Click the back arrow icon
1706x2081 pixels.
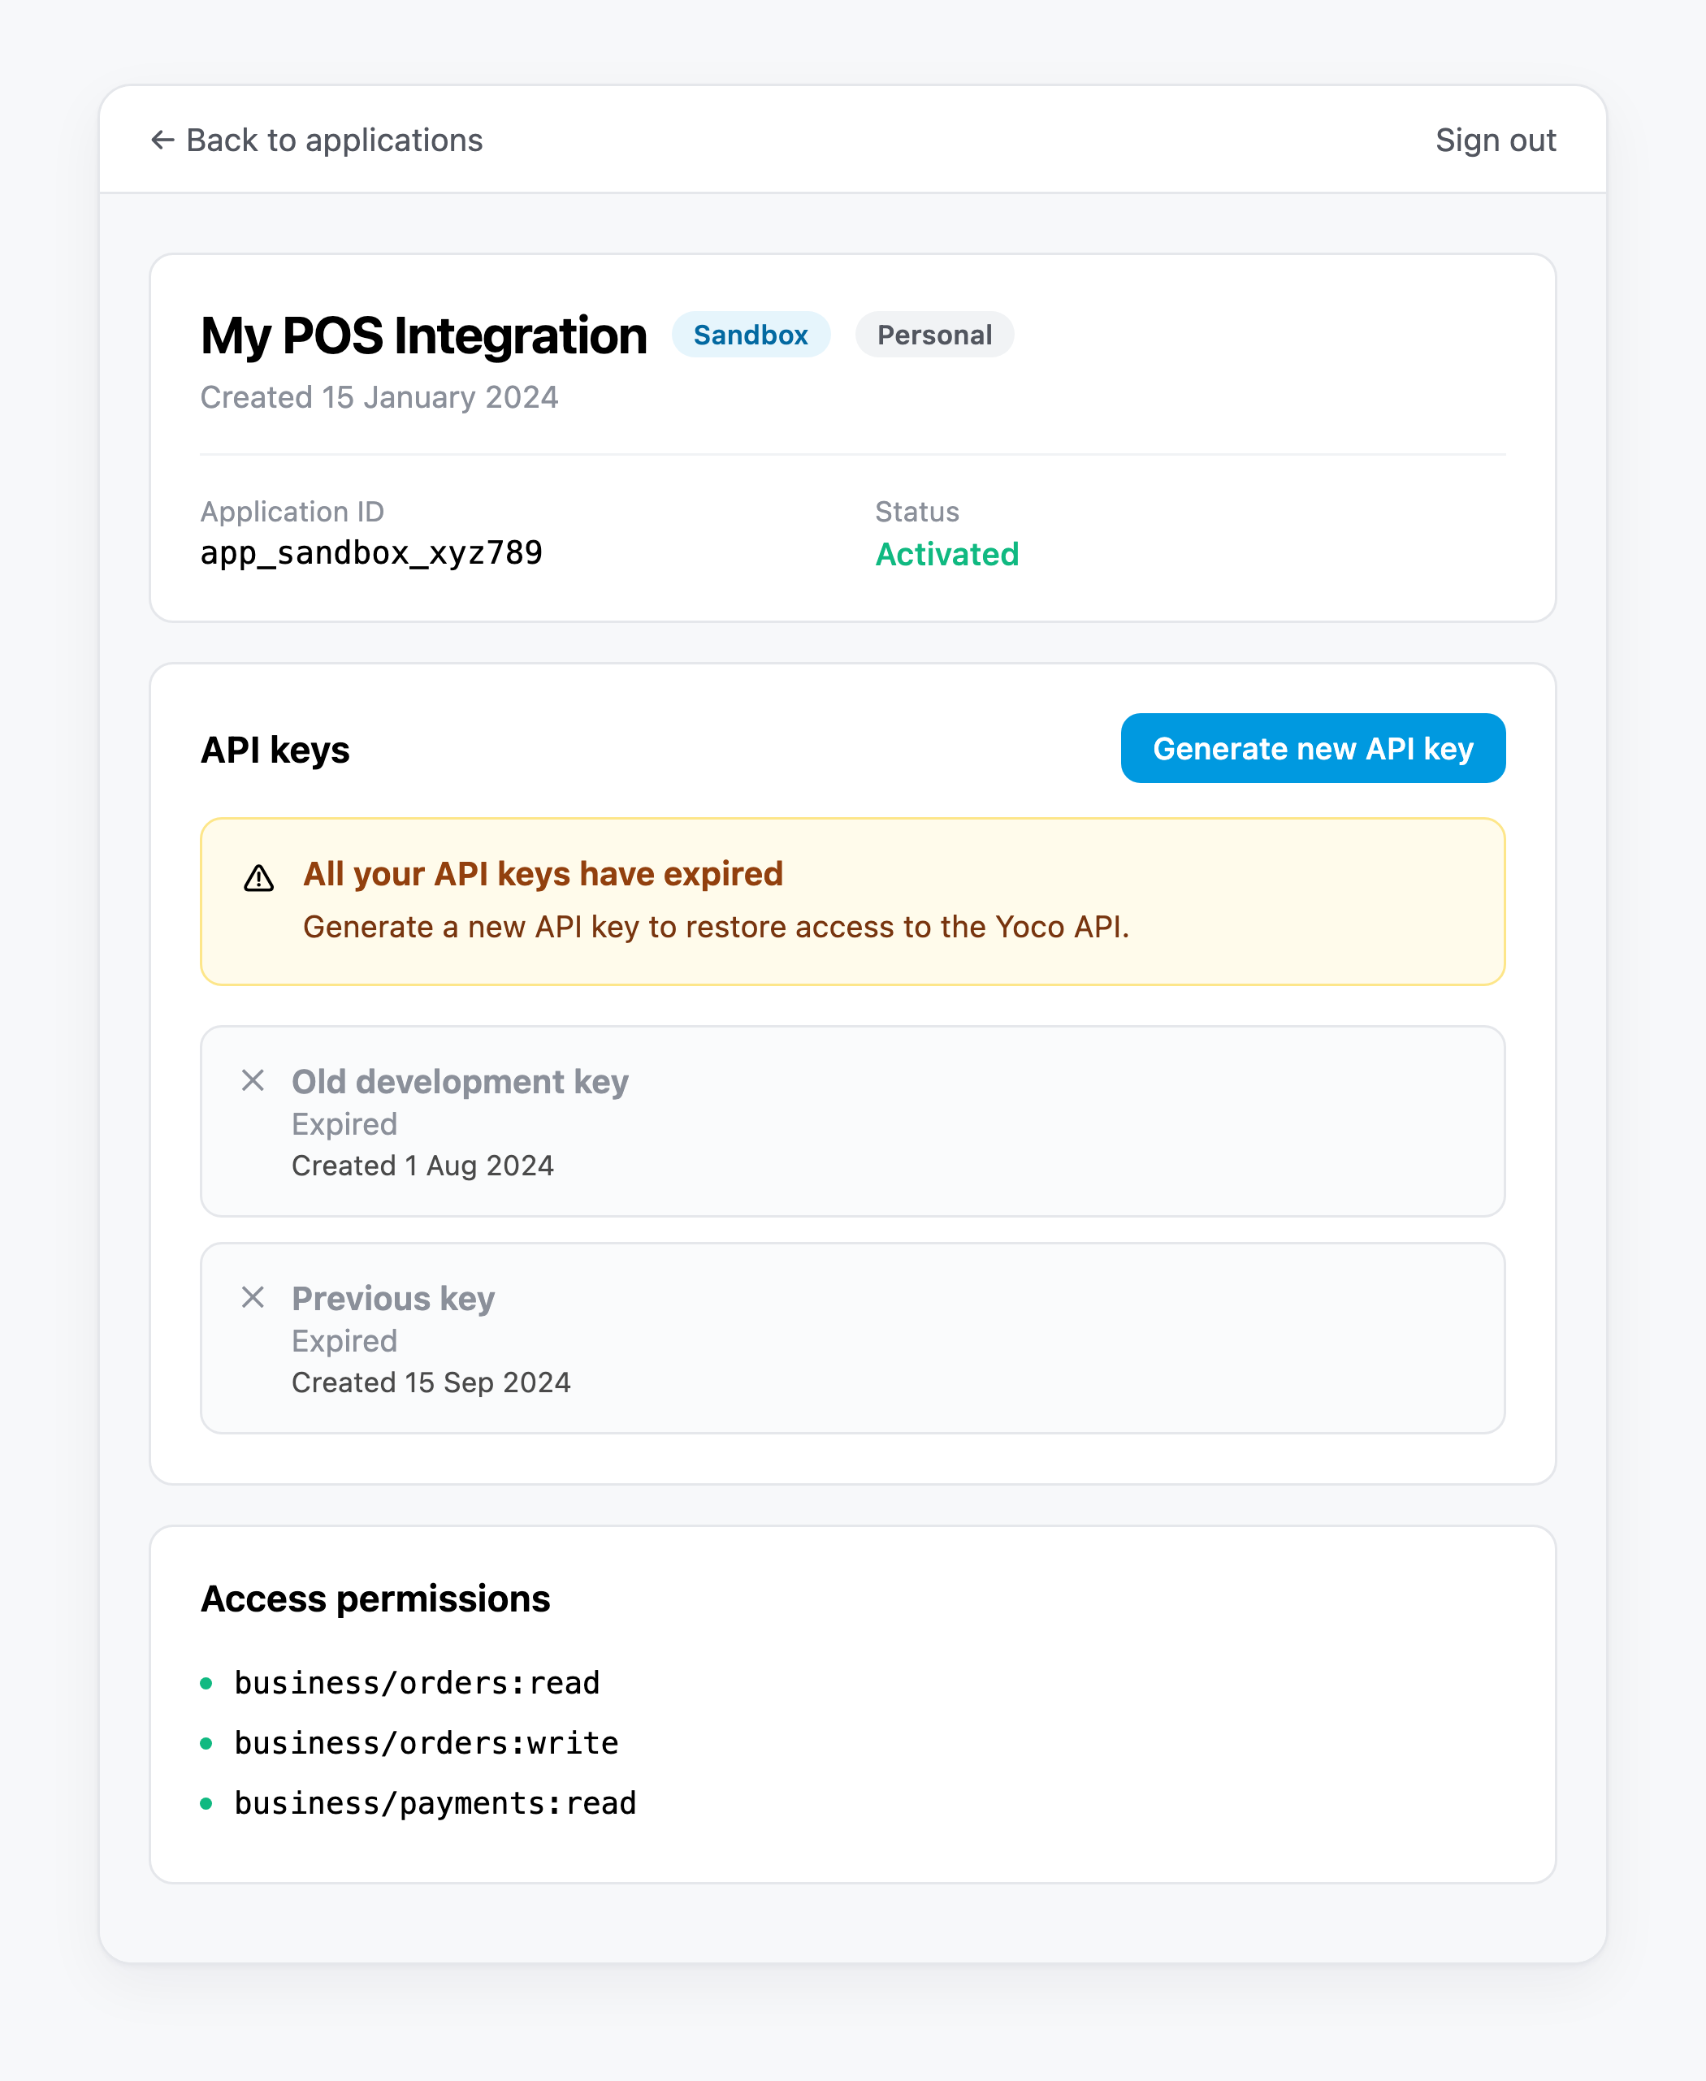tap(163, 141)
